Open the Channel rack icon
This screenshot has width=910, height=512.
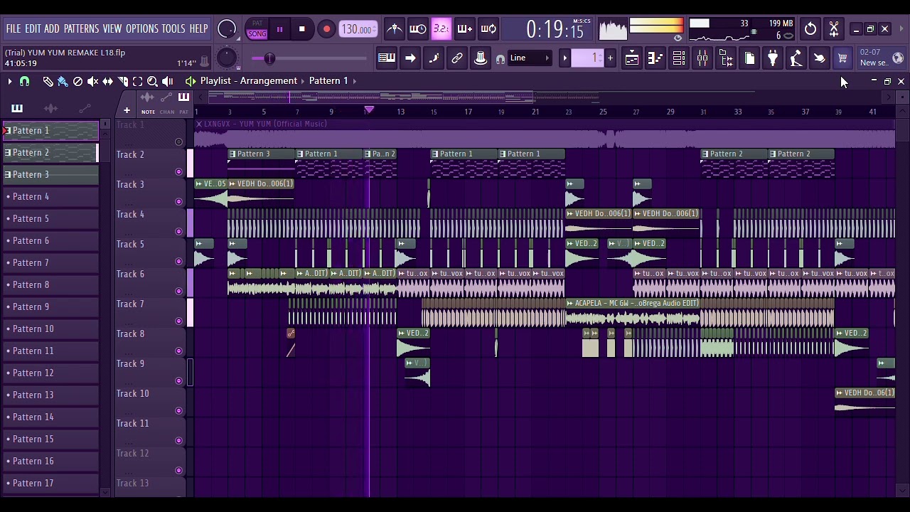(x=679, y=58)
